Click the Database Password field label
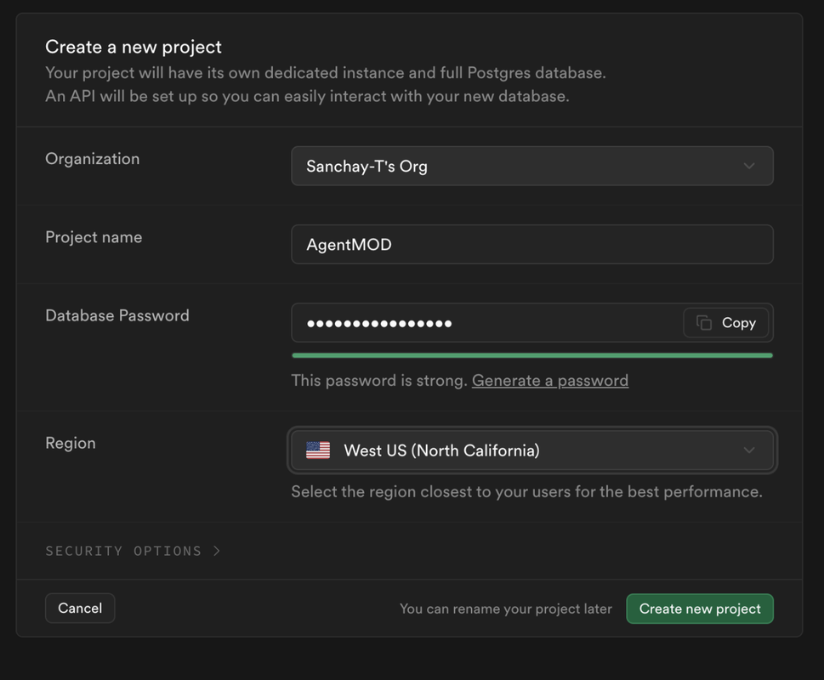Viewport: 824px width, 680px height. click(117, 315)
